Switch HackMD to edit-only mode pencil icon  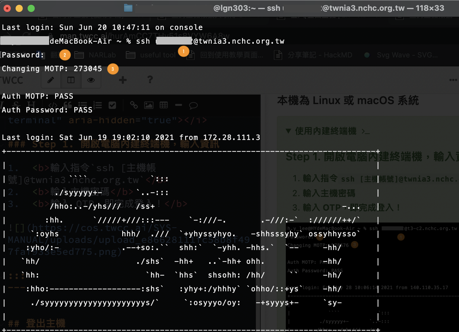click(51, 80)
